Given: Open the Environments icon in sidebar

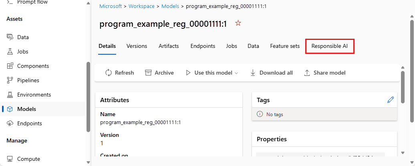Looking at the screenshot, I should click(x=10, y=95).
